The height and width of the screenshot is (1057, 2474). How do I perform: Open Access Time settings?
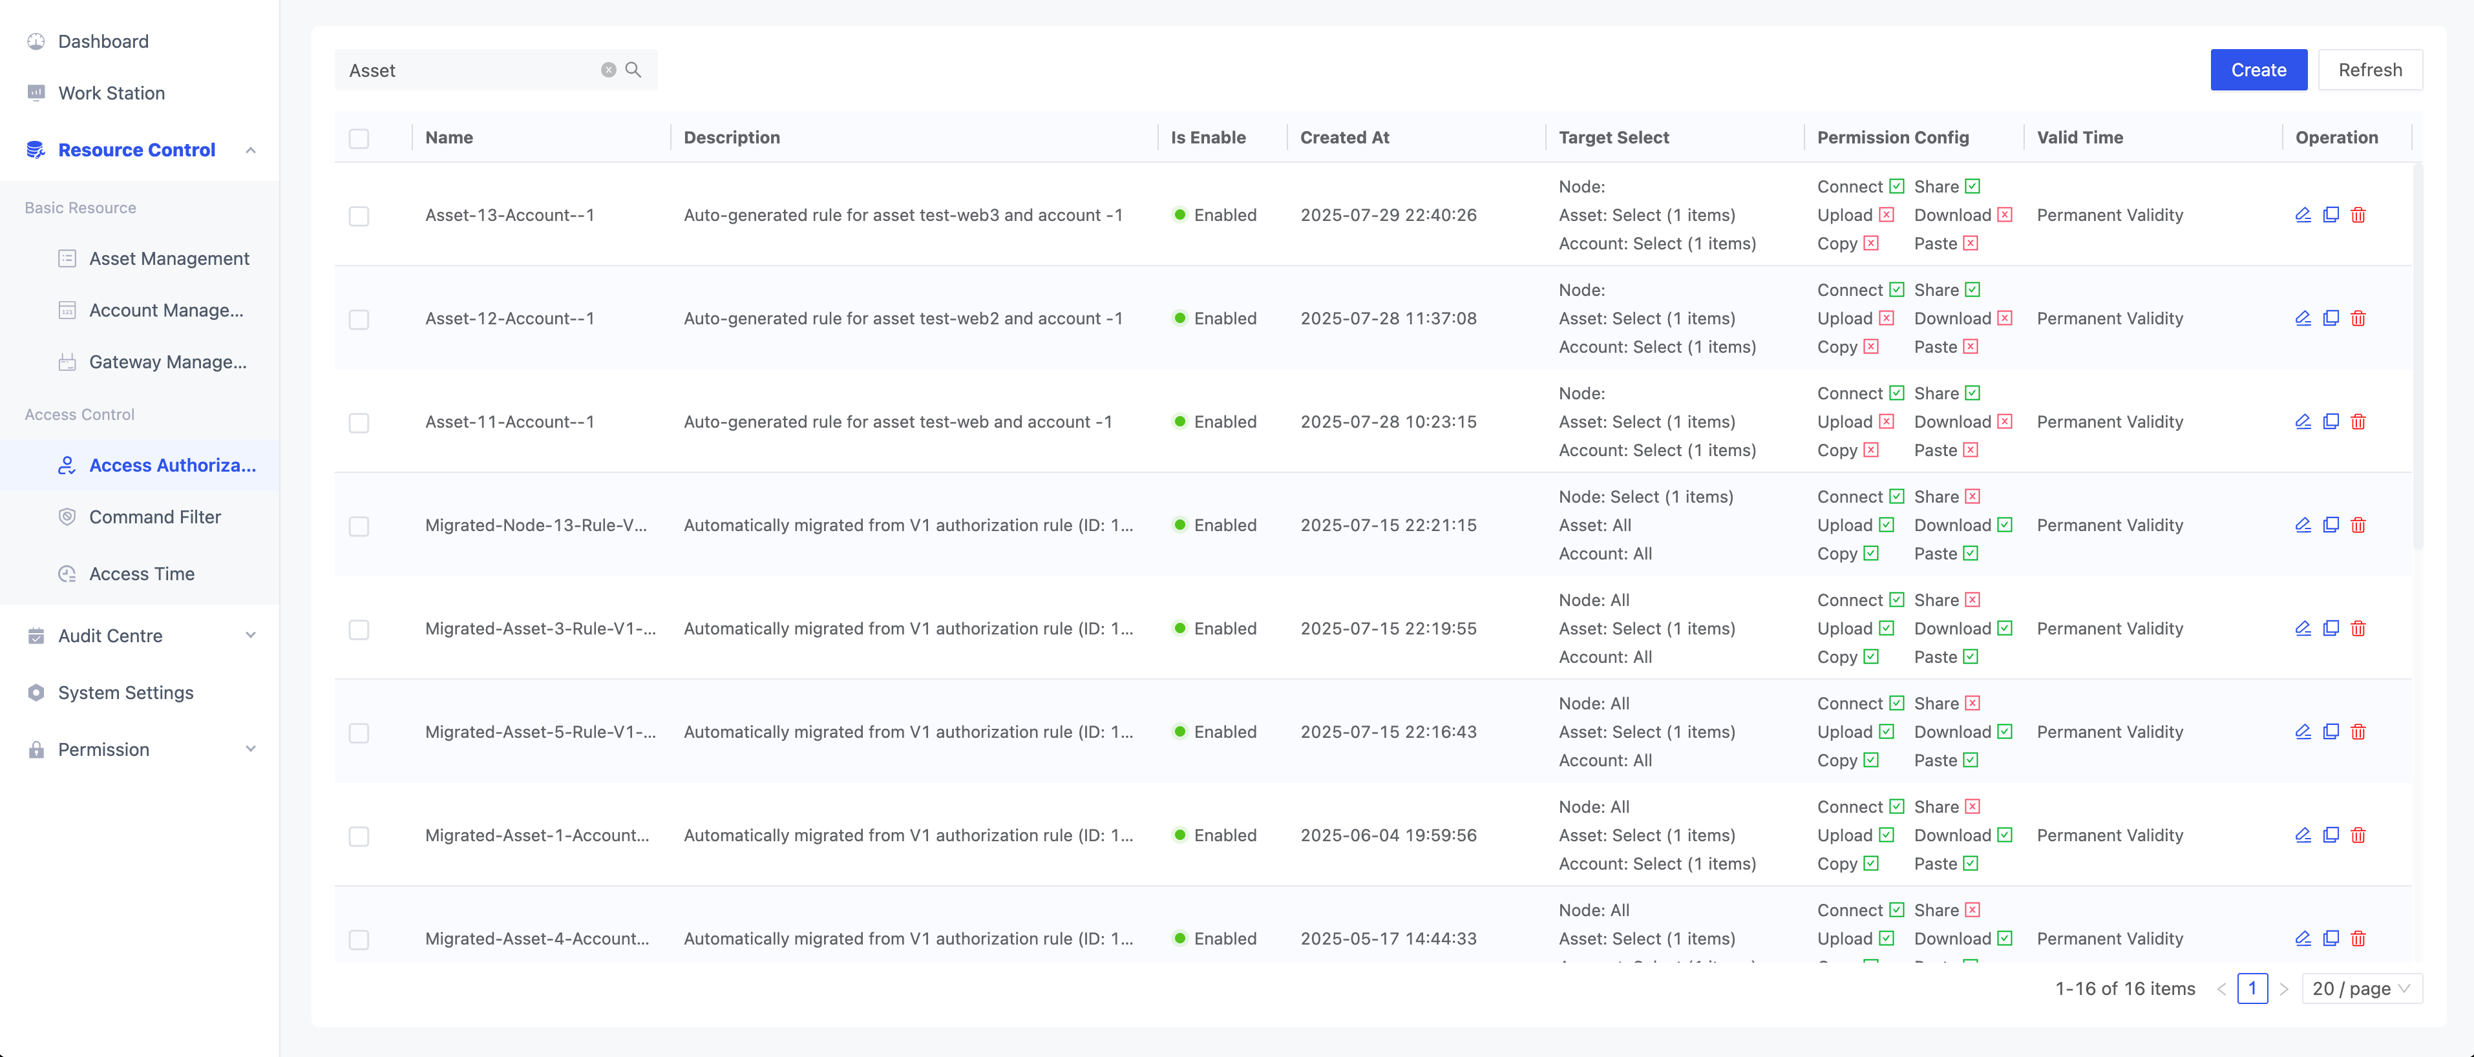point(140,574)
